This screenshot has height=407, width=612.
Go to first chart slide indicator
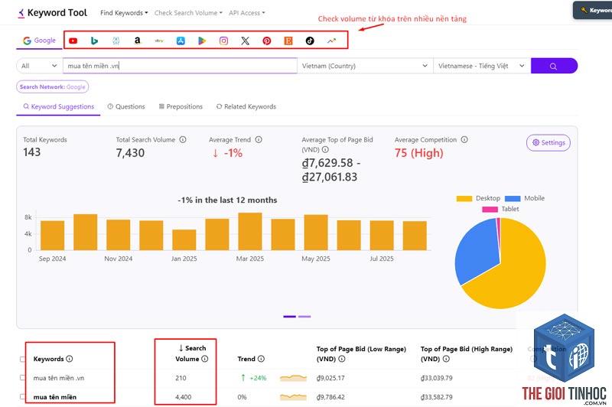290,317
